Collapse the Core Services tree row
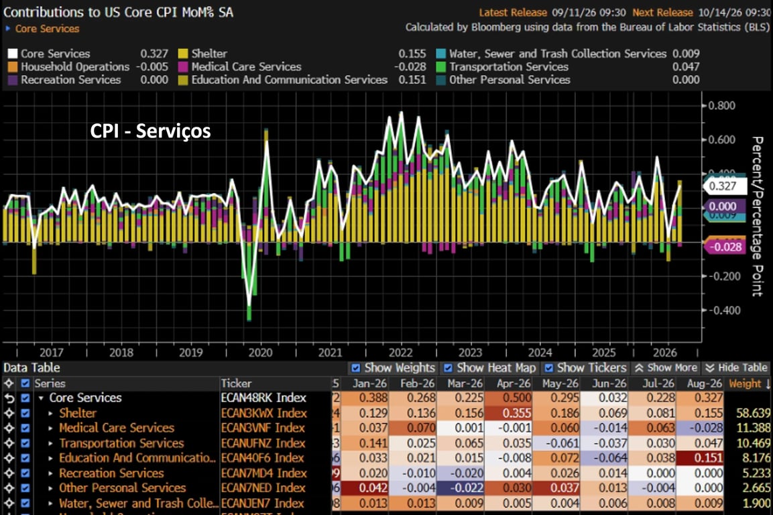773x515 pixels. pos(42,398)
